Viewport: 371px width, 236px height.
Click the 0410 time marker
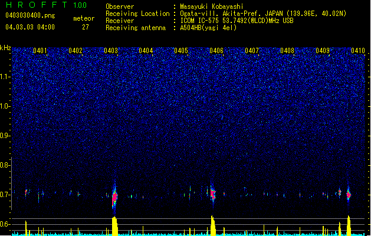[x=358, y=50]
